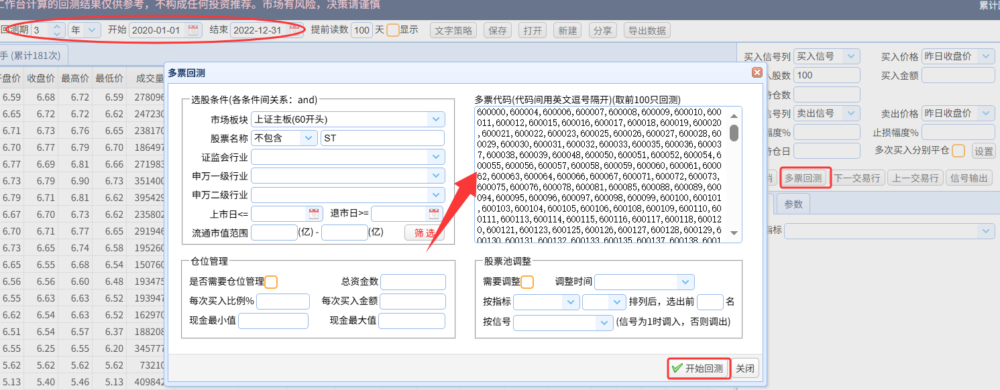The image size is (1000, 390).
Task: Click the 导出数据 toolbar button
Action: click(x=647, y=30)
